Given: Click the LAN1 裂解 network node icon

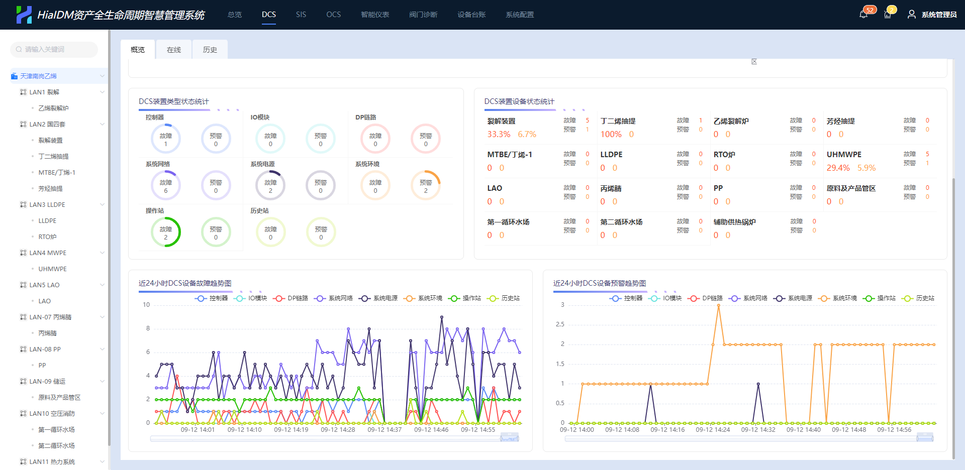Looking at the screenshot, I should tap(23, 92).
